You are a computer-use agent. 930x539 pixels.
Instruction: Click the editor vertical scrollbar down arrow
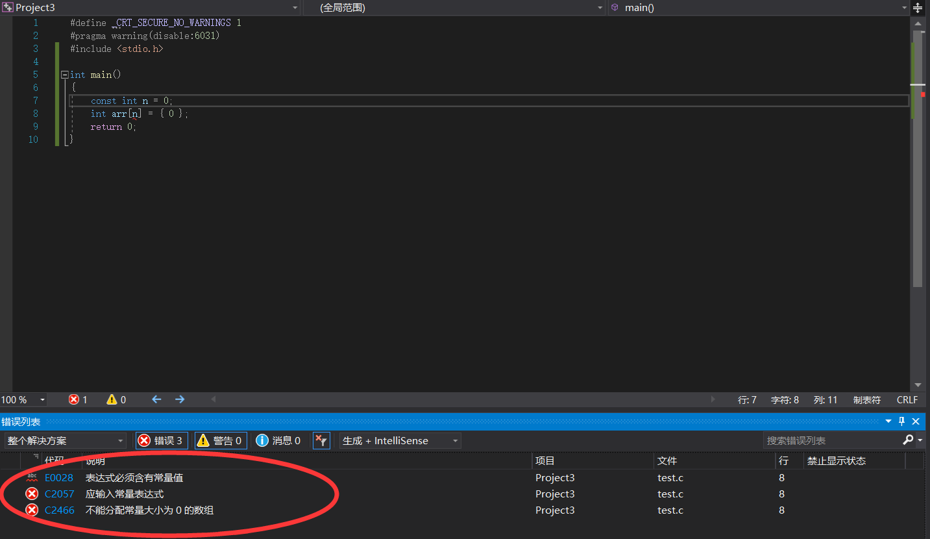pos(918,385)
